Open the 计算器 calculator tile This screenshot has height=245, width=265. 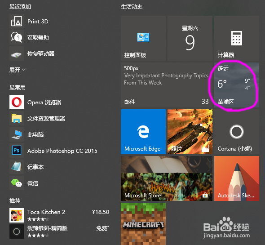tap(237, 38)
